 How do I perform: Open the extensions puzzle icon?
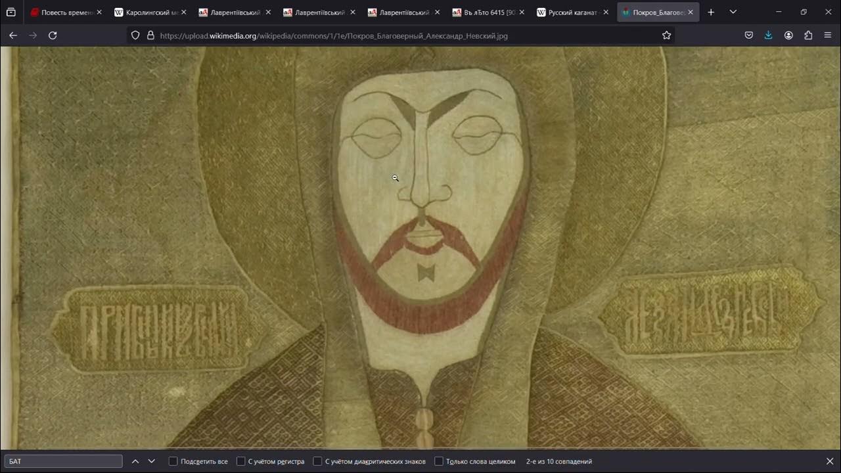pyautogui.click(x=808, y=35)
